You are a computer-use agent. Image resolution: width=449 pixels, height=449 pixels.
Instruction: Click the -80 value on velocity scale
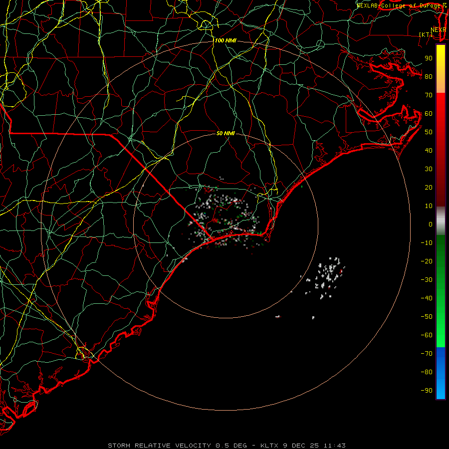(x=427, y=372)
